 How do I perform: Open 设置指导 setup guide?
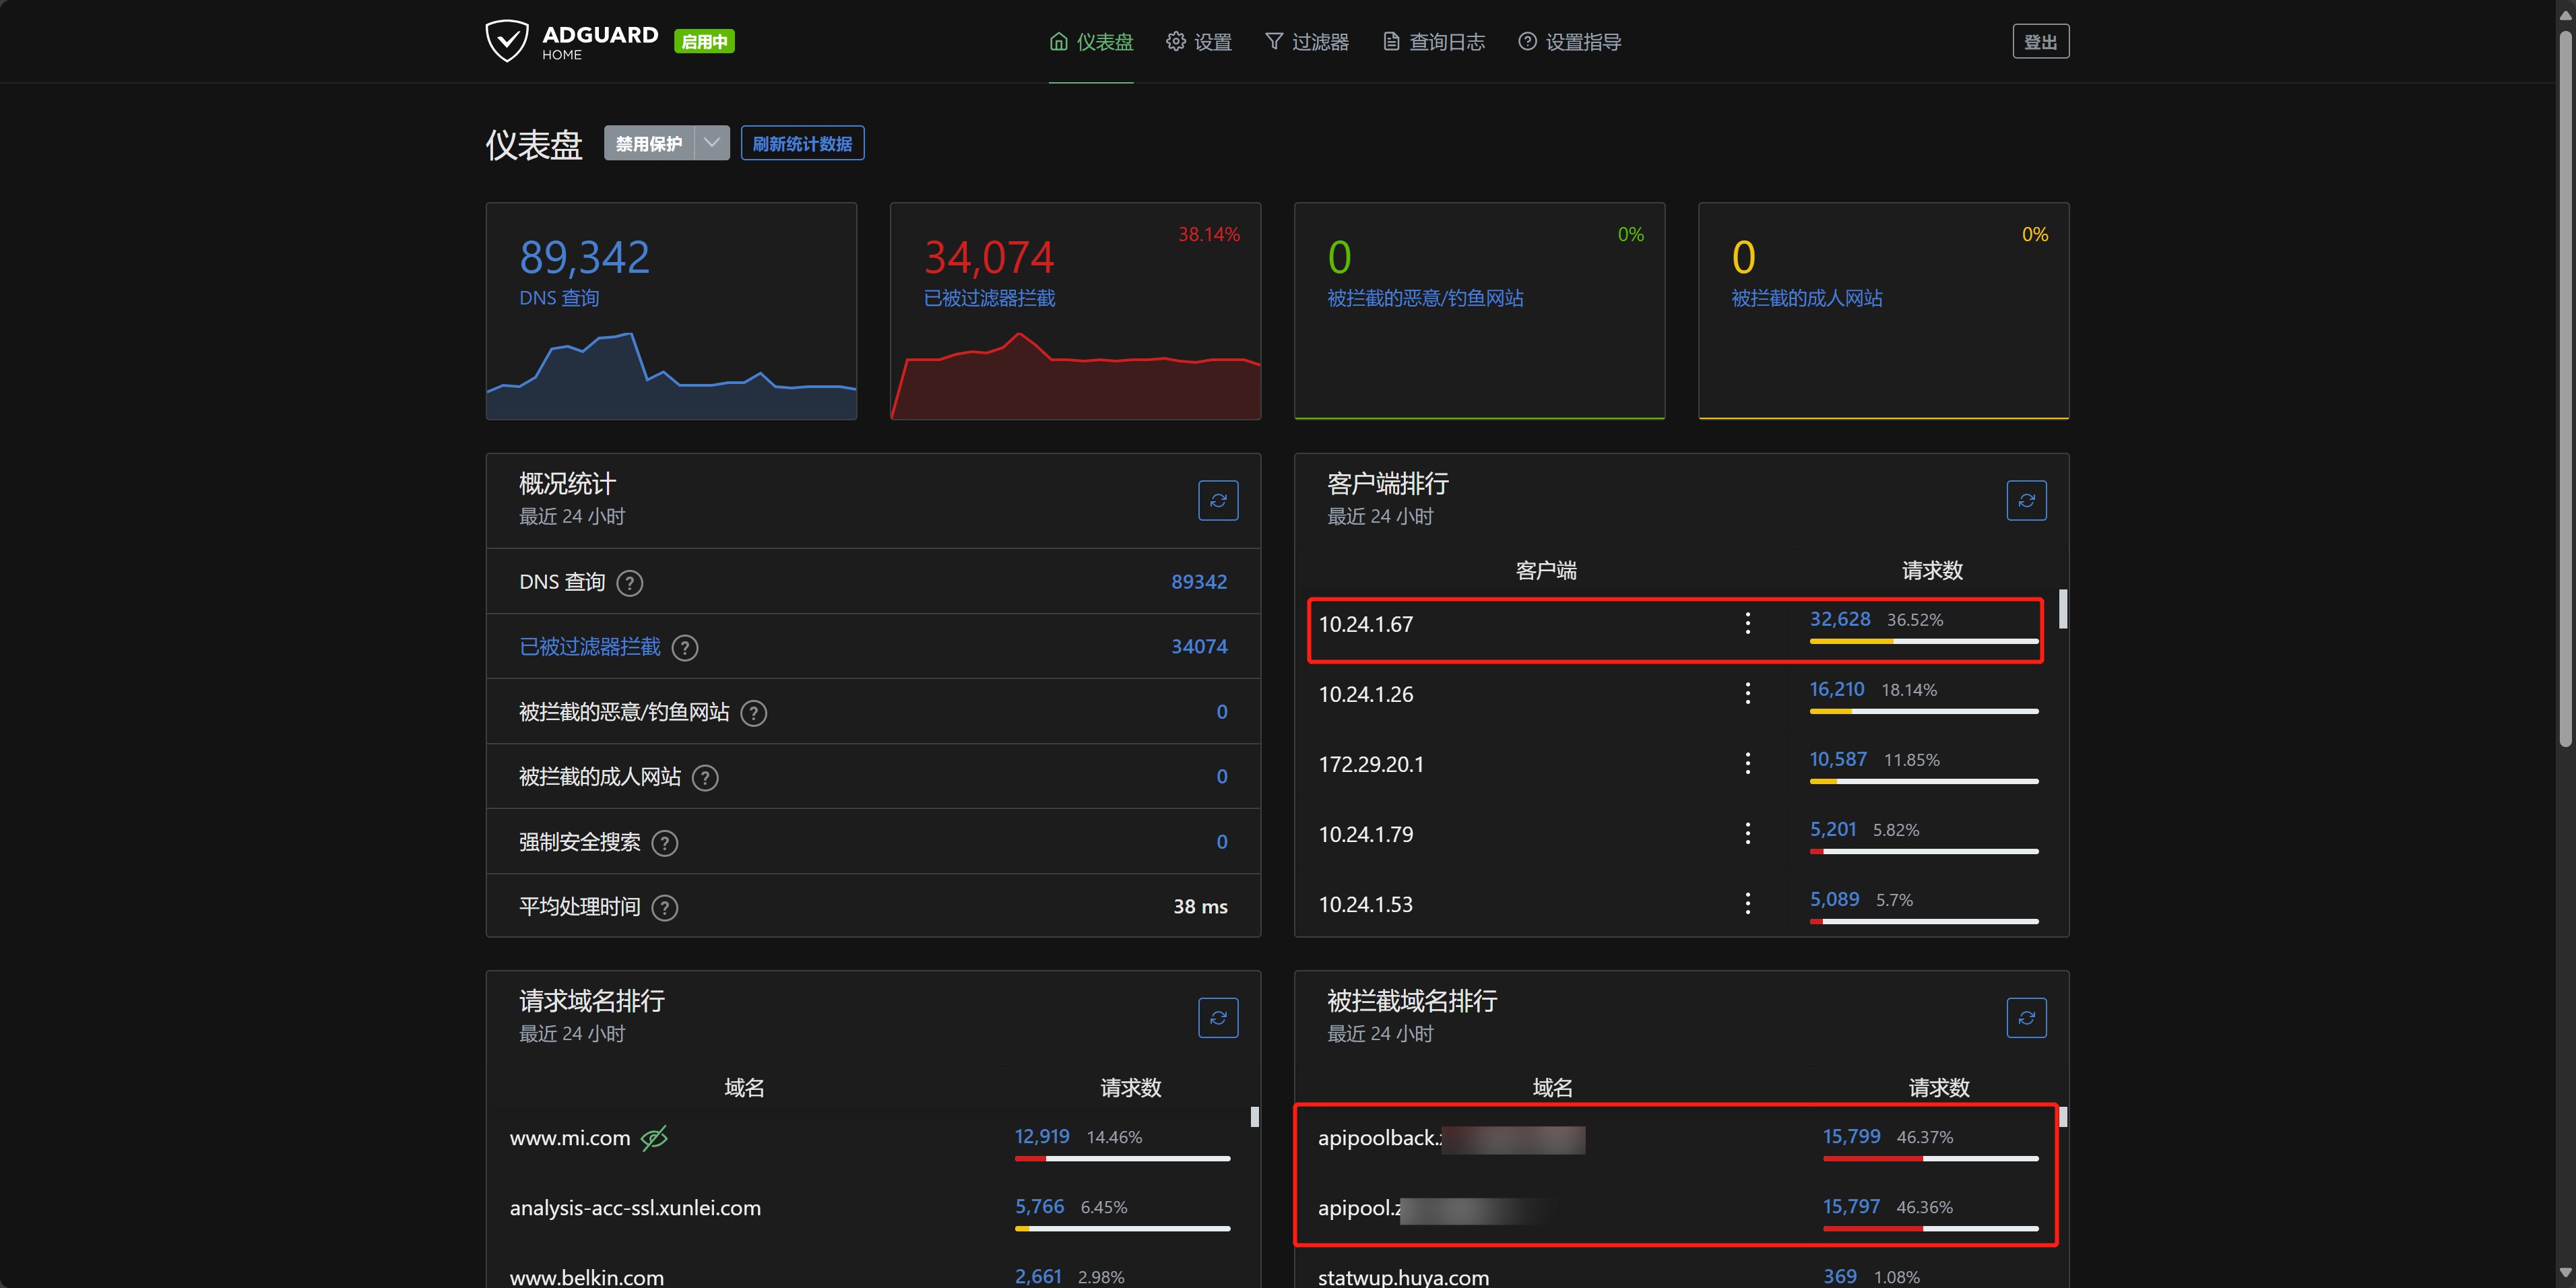click(1570, 42)
